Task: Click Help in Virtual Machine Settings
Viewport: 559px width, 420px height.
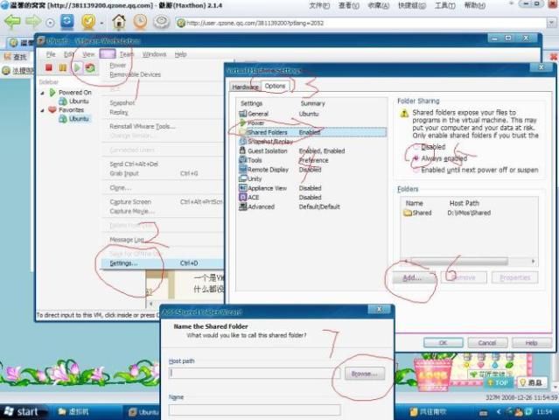Action: point(531,343)
